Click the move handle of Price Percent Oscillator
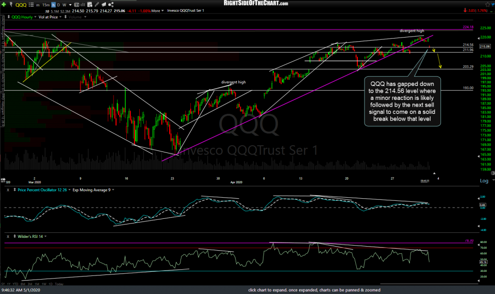This screenshot has width=495, height=294. click(x=14, y=190)
